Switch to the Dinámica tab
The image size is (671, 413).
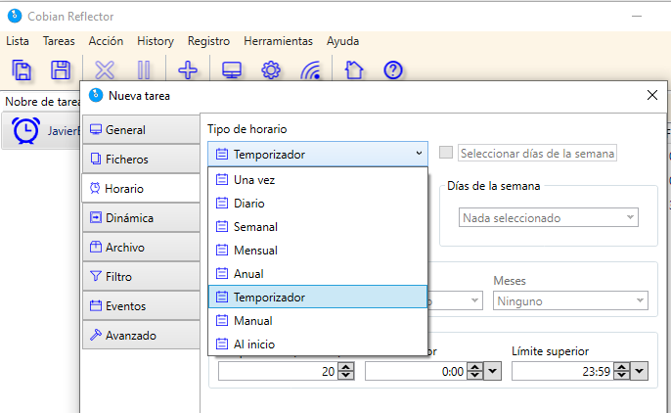coord(141,218)
